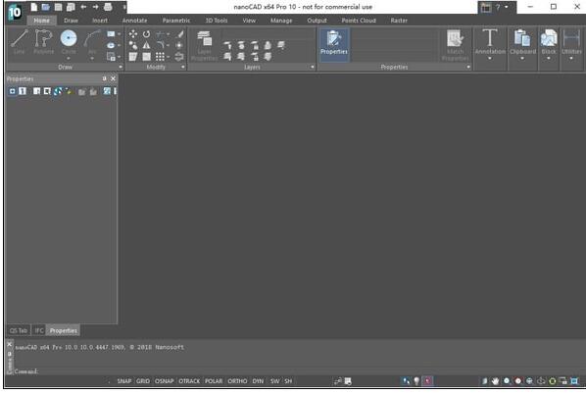Viewport: 586px width, 394px height.
Task: Toggle SW in status bar
Action: click(274, 381)
